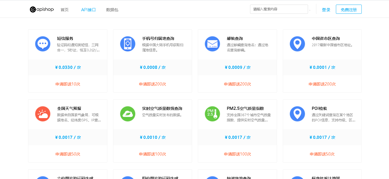Viewport: 389px width, 179px height.
Task: Click 申请即送200次 under 邮编查询
Action: [237, 84]
